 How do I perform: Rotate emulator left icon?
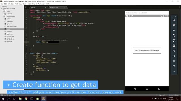pyautogui.click(x=174, y=35)
